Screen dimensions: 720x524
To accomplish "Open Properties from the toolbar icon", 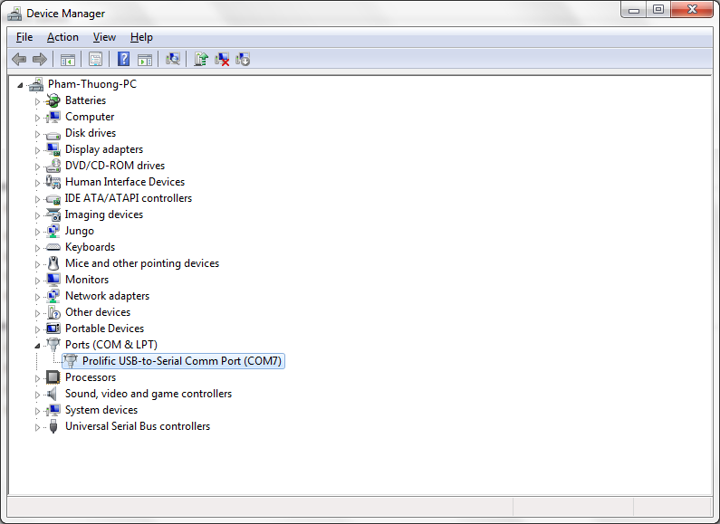I will click(95, 59).
